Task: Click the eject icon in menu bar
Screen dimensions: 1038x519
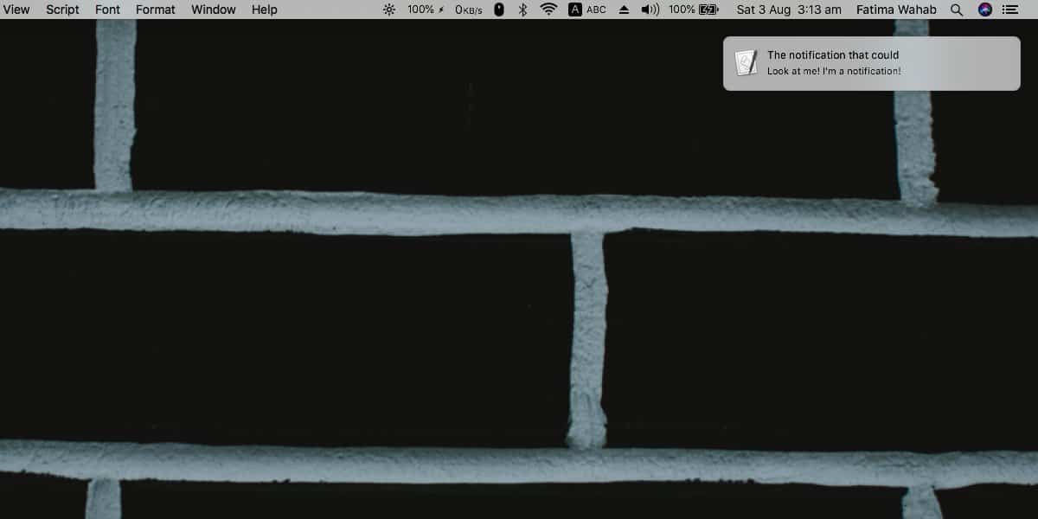Action: (x=625, y=10)
